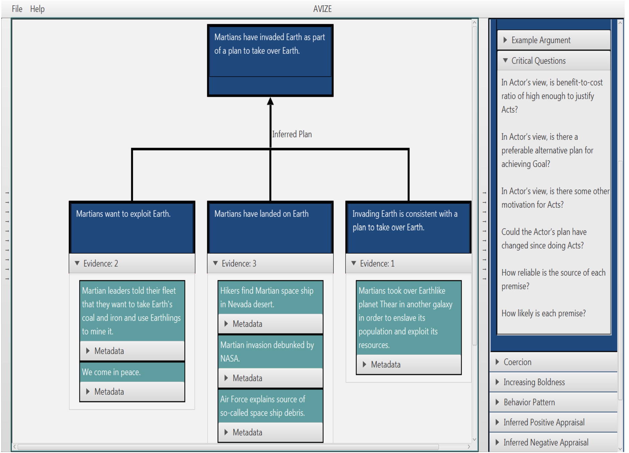The image size is (629, 453).
Task: Collapse the Evidence: 1 section
Action: click(377, 264)
